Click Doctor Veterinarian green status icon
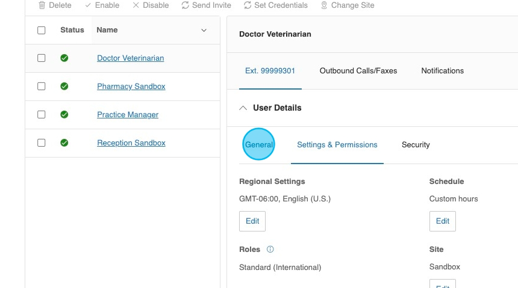518x288 pixels. click(64, 58)
